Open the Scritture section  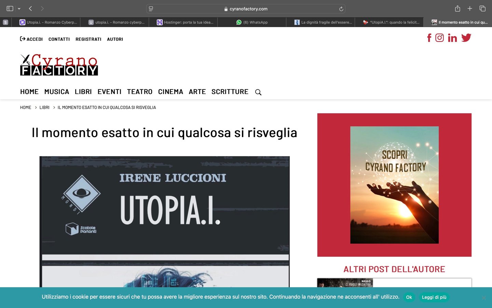coord(230,92)
